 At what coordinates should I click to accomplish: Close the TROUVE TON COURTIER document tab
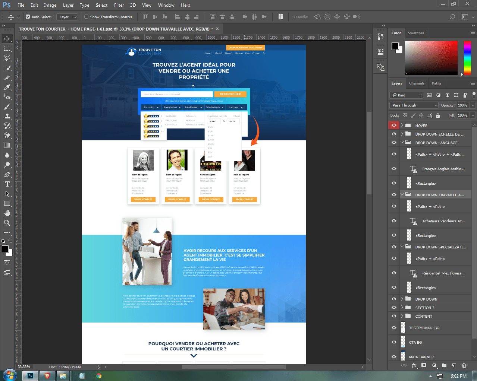(x=217, y=29)
